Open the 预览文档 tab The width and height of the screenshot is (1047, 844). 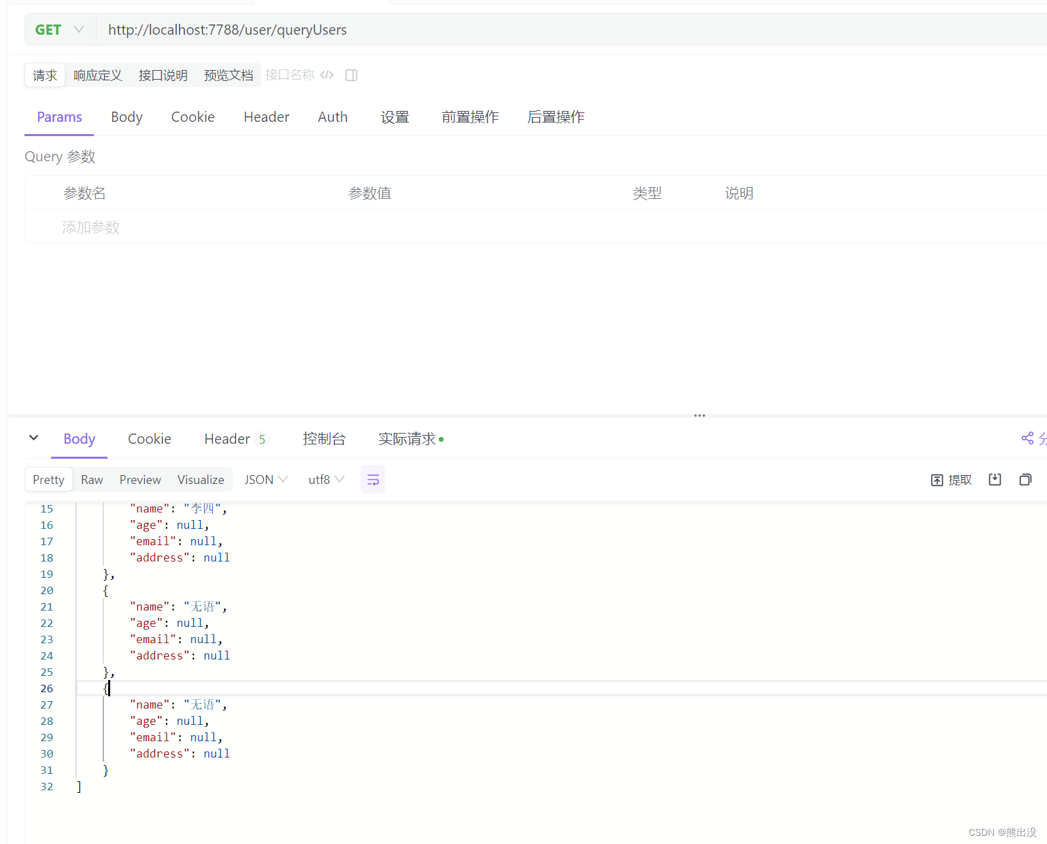229,75
